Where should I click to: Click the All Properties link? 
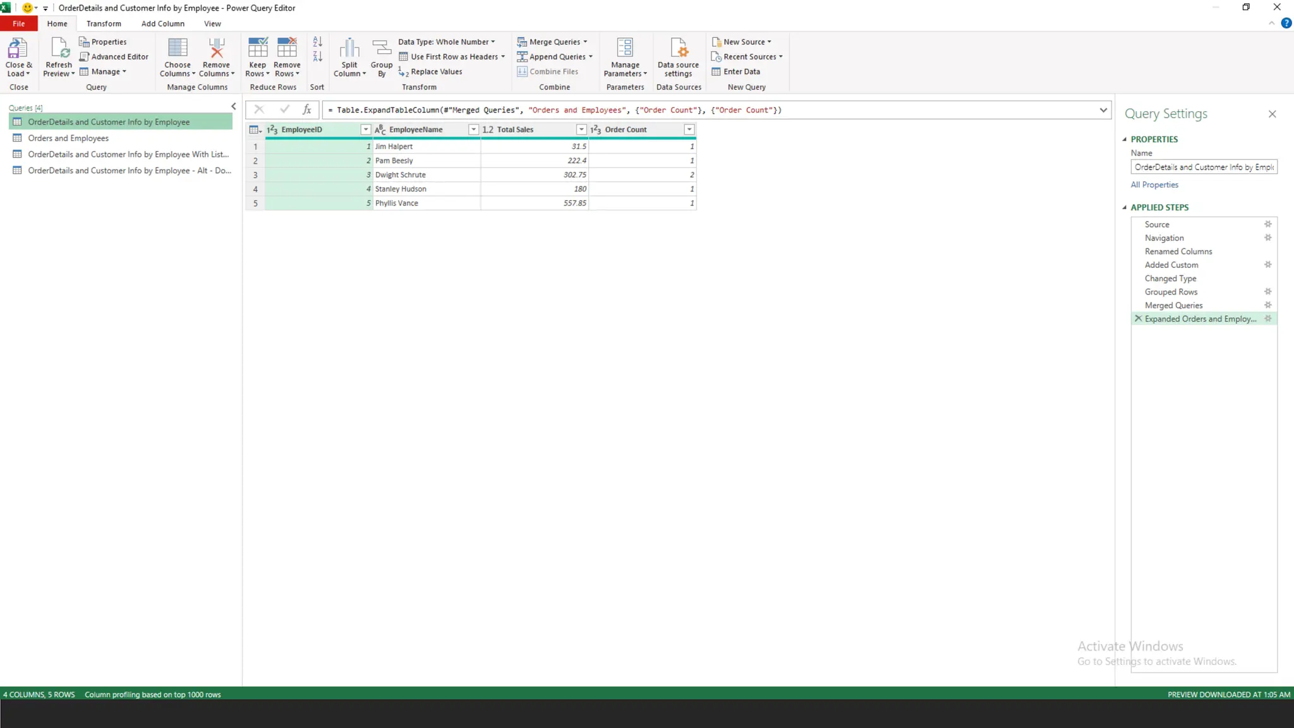(x=1154, y=185)
